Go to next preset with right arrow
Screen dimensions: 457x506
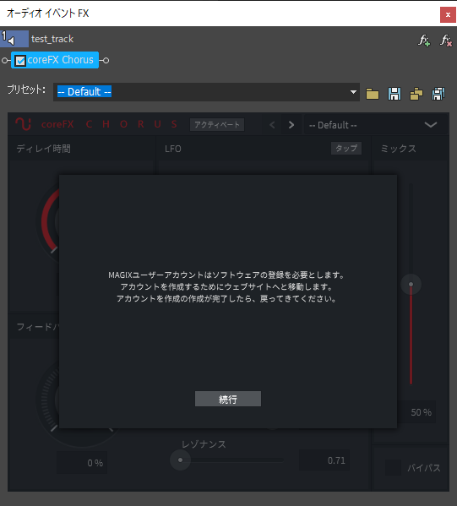click(x=291, y=125)
